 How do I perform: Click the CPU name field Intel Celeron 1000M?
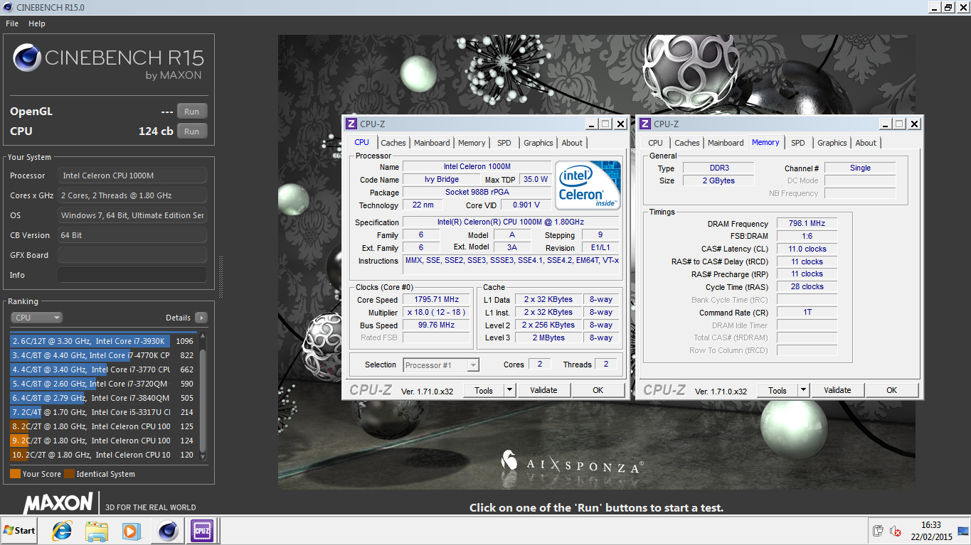pos(477,167)
